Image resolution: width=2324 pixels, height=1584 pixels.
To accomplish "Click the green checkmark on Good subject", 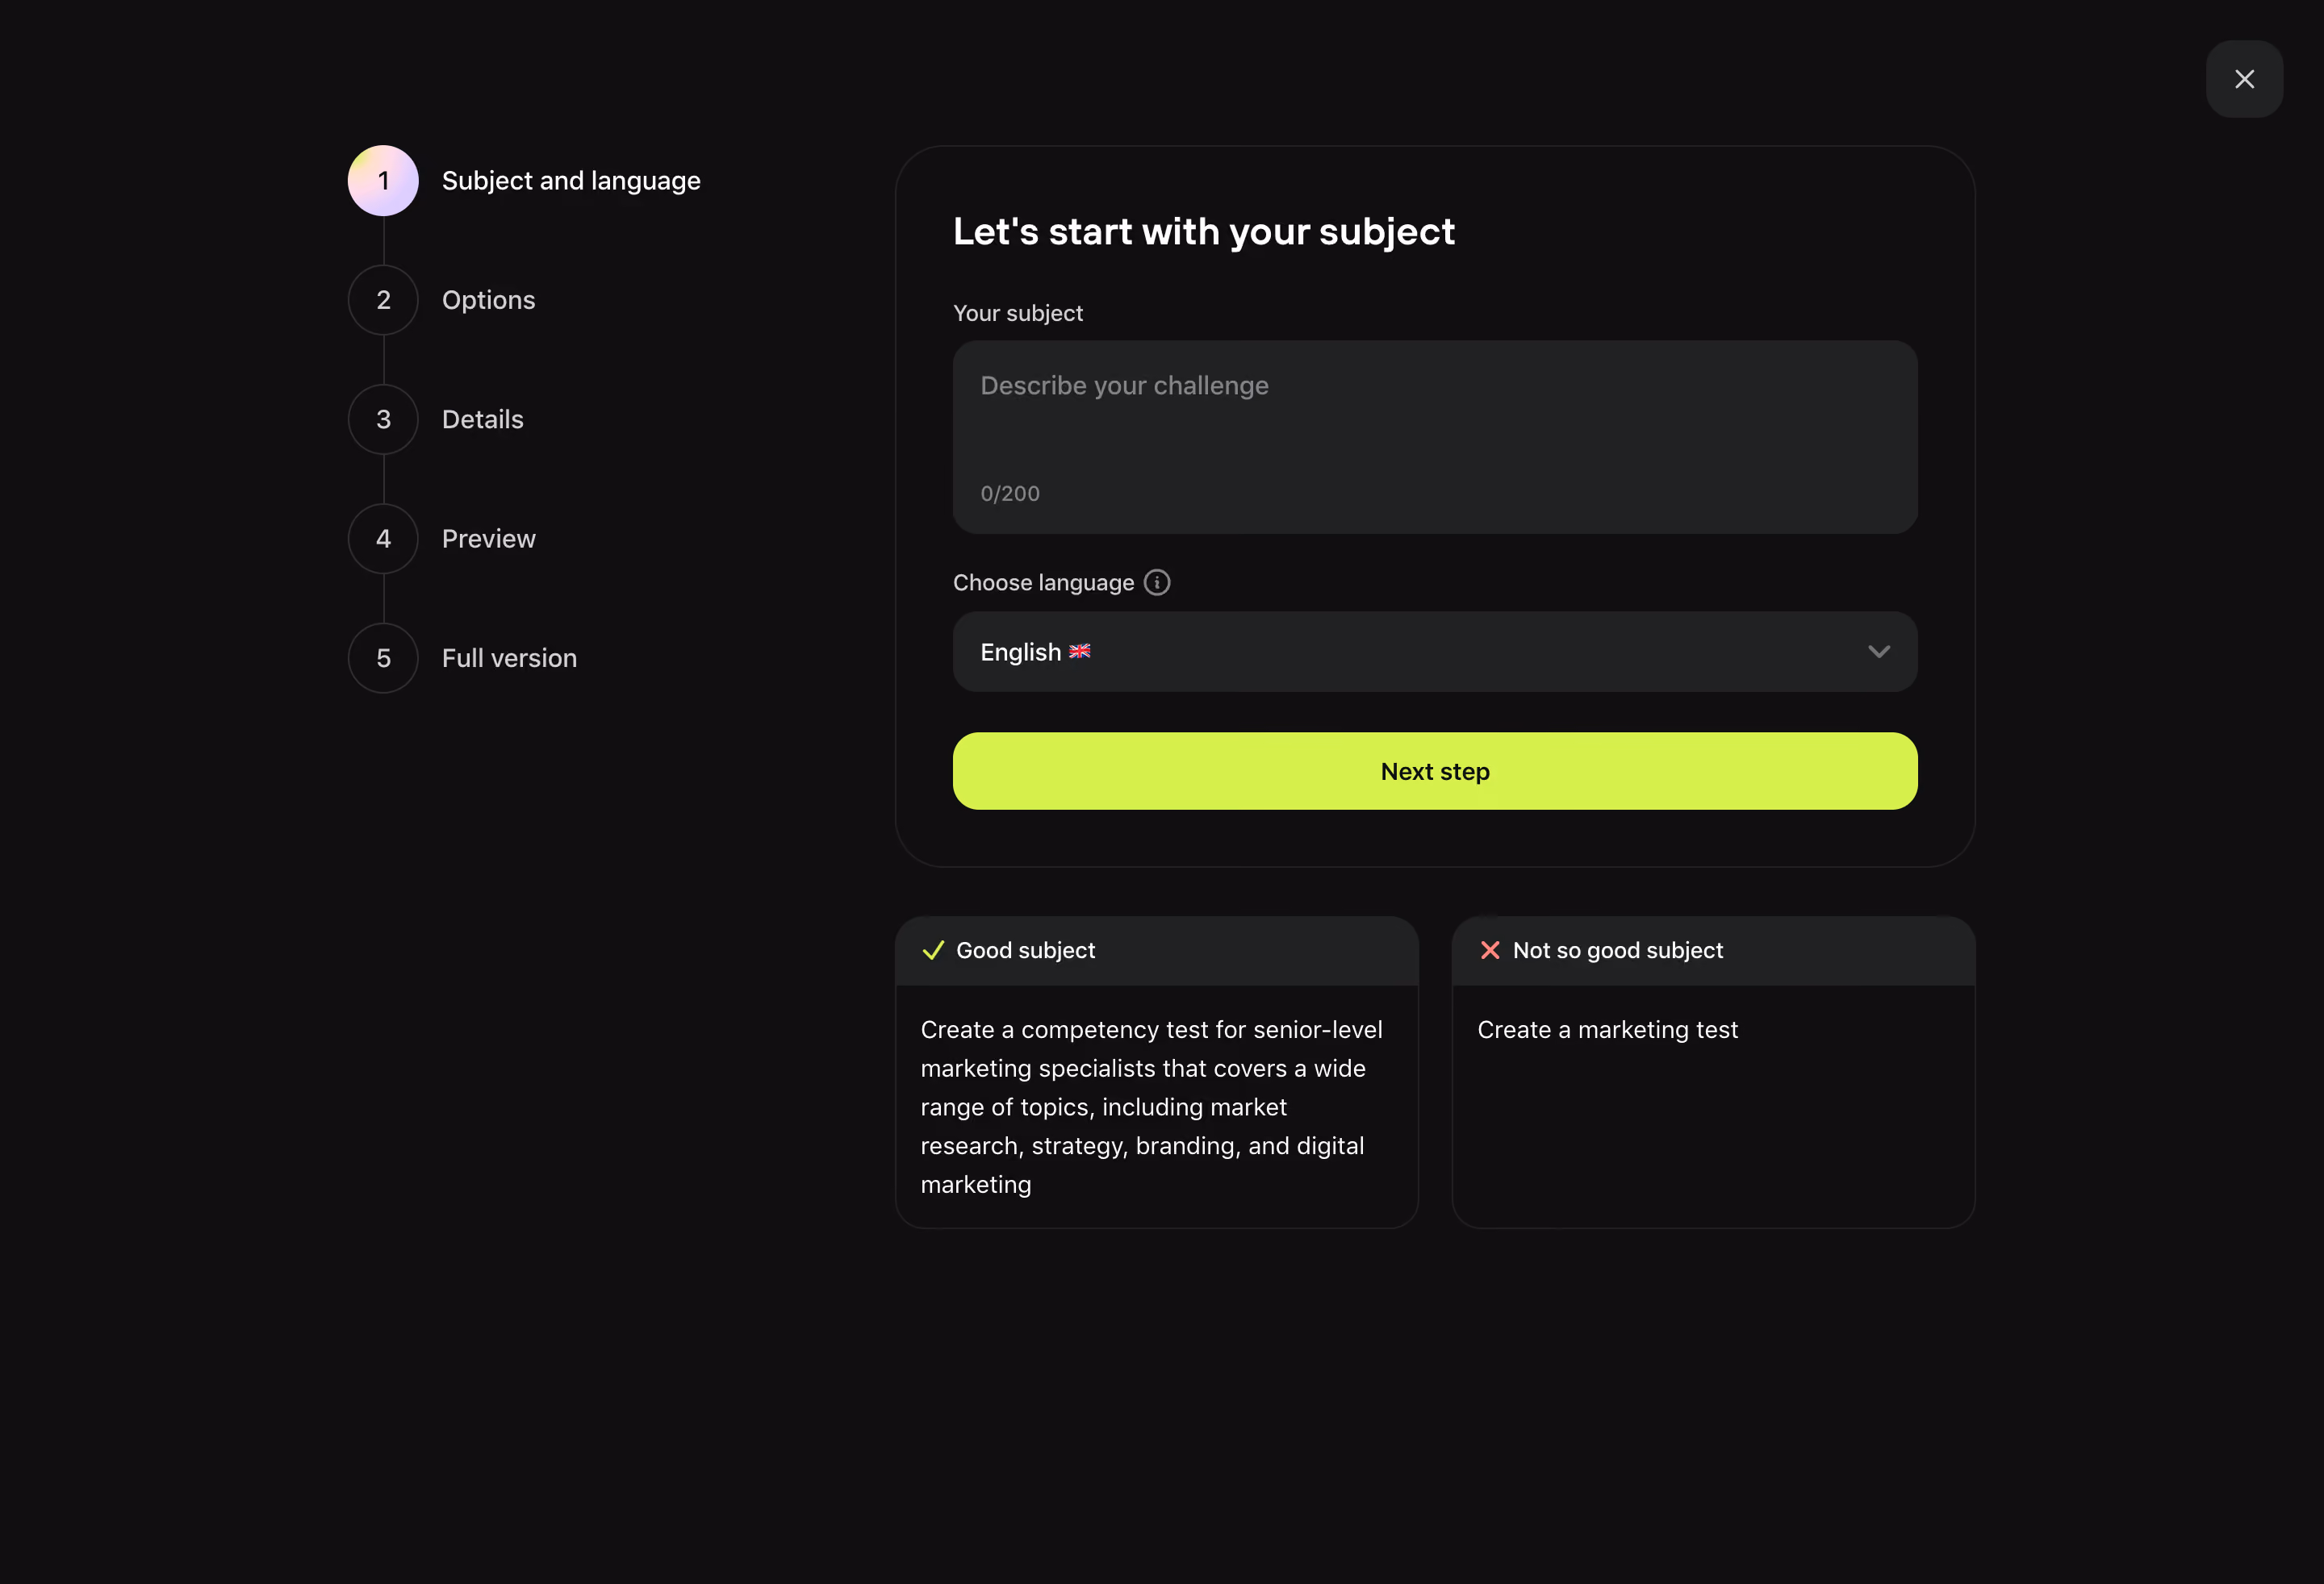I will 933,950.
